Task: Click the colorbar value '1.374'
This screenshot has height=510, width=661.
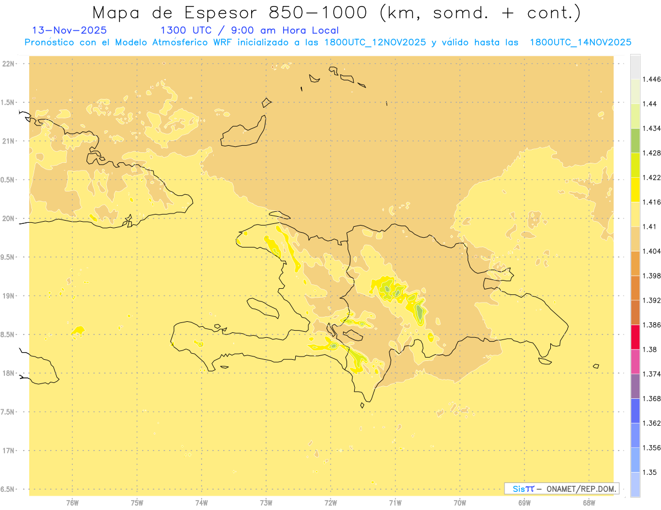Action: click(x=652, y=374)
